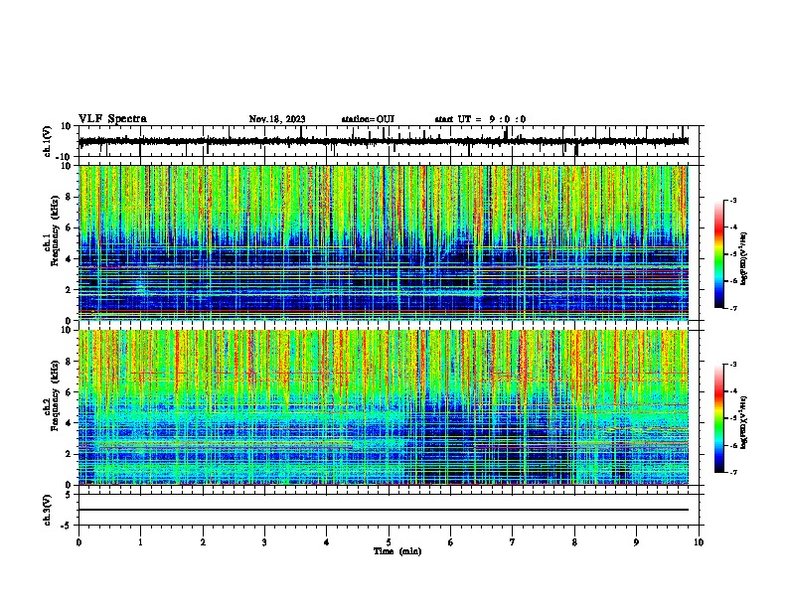Click the time axis tick label 2
787x608 pixels.
tap(203, 542)
